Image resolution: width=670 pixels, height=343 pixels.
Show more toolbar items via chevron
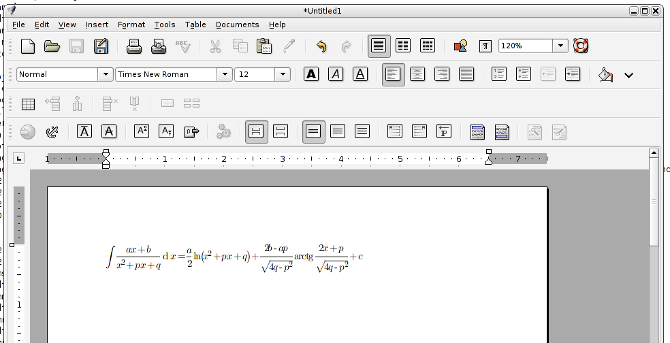(628, 75)
